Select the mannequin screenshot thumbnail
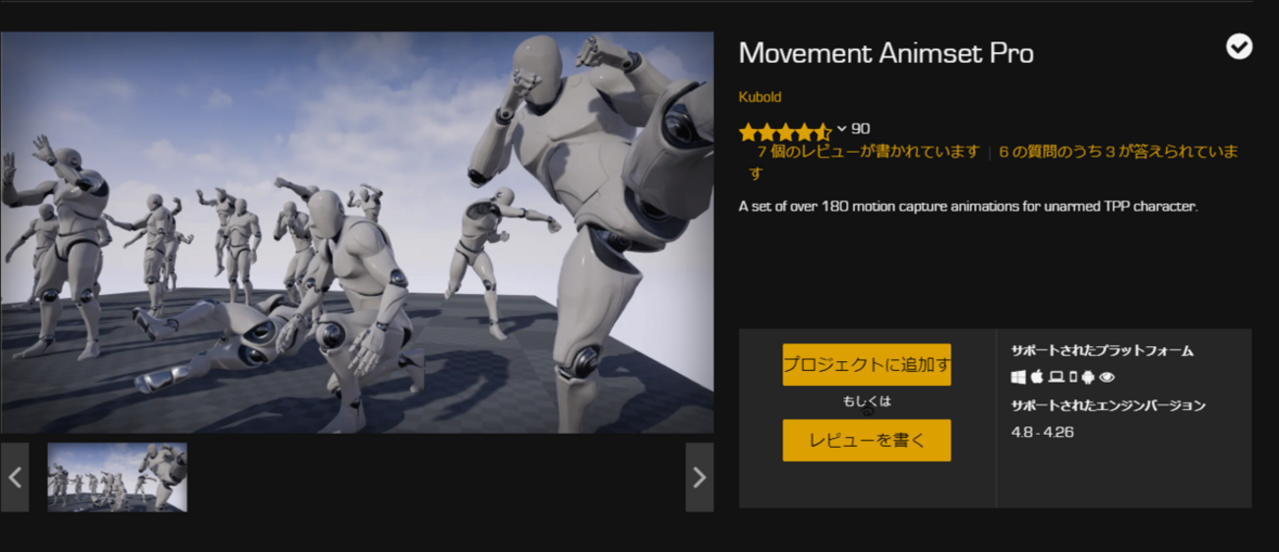 coord(117,477)
